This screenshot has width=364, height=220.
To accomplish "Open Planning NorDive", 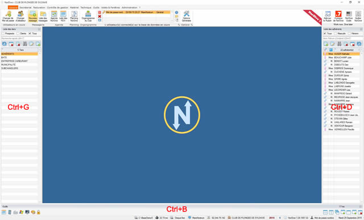I will point(74,16).
